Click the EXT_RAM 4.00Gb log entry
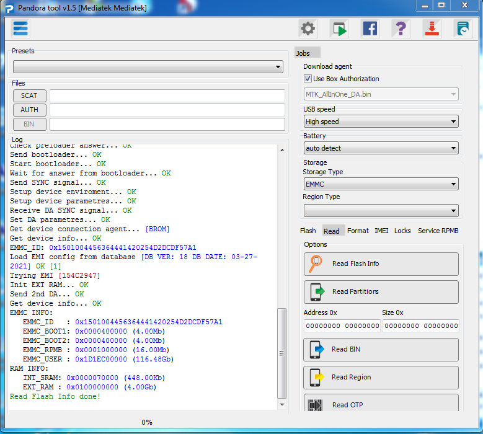 tap(90, 387)
